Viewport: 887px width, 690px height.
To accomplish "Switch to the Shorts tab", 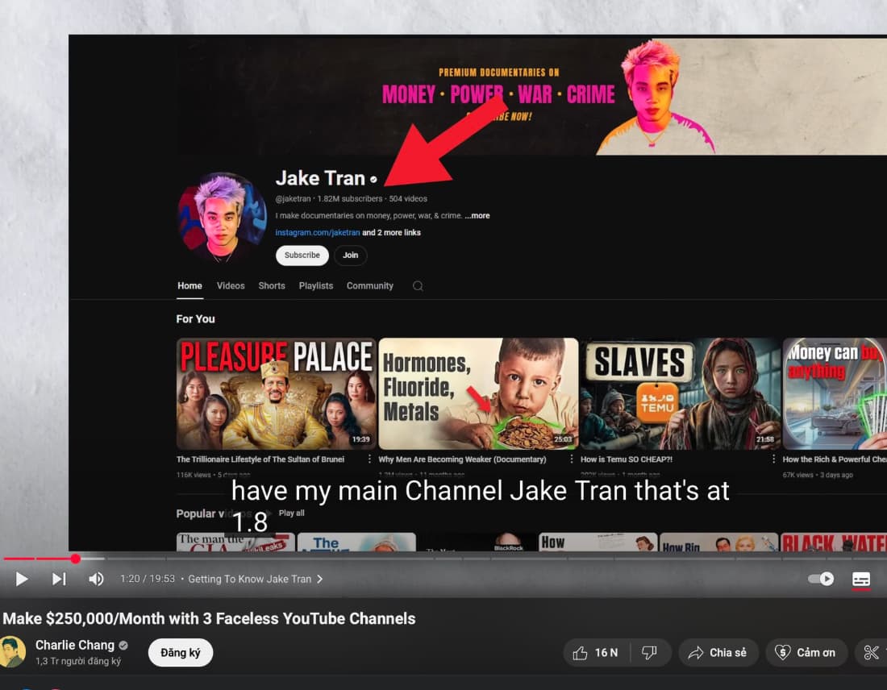I will 272,286.
